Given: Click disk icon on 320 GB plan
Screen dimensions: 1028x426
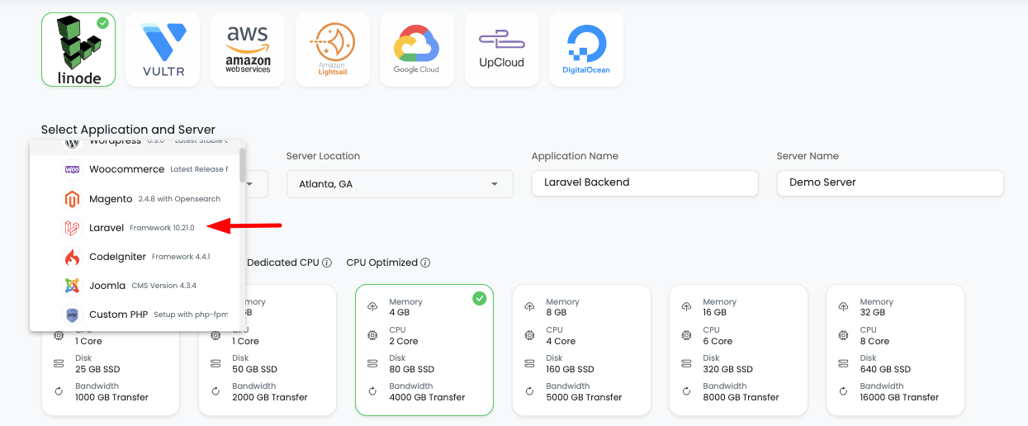Looking at the screenshot, I should [686, 363].
